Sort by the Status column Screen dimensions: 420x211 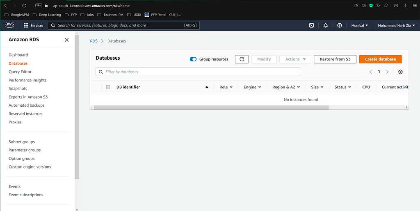pos(343,87)
